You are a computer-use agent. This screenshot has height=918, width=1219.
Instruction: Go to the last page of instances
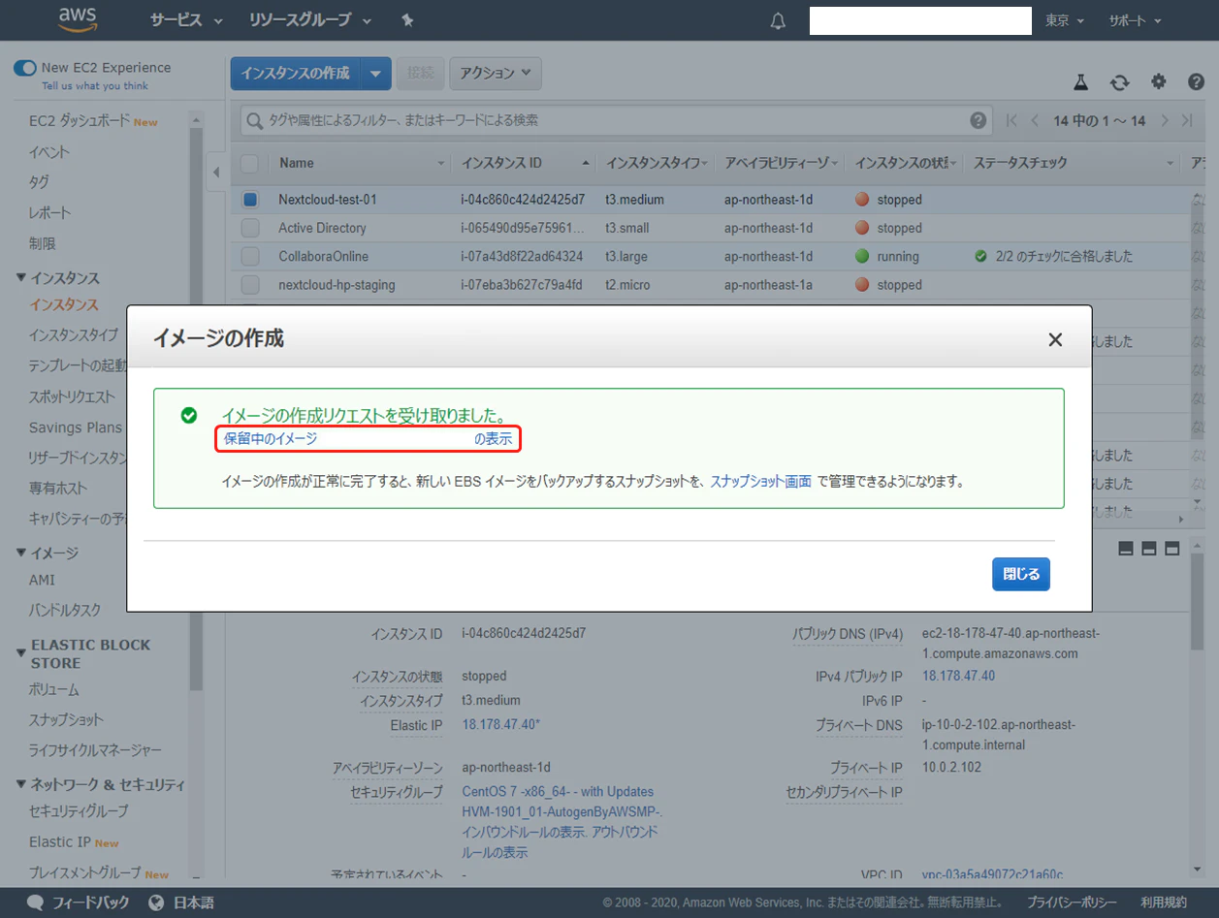pyautogui.click(x=1188, y=120)
